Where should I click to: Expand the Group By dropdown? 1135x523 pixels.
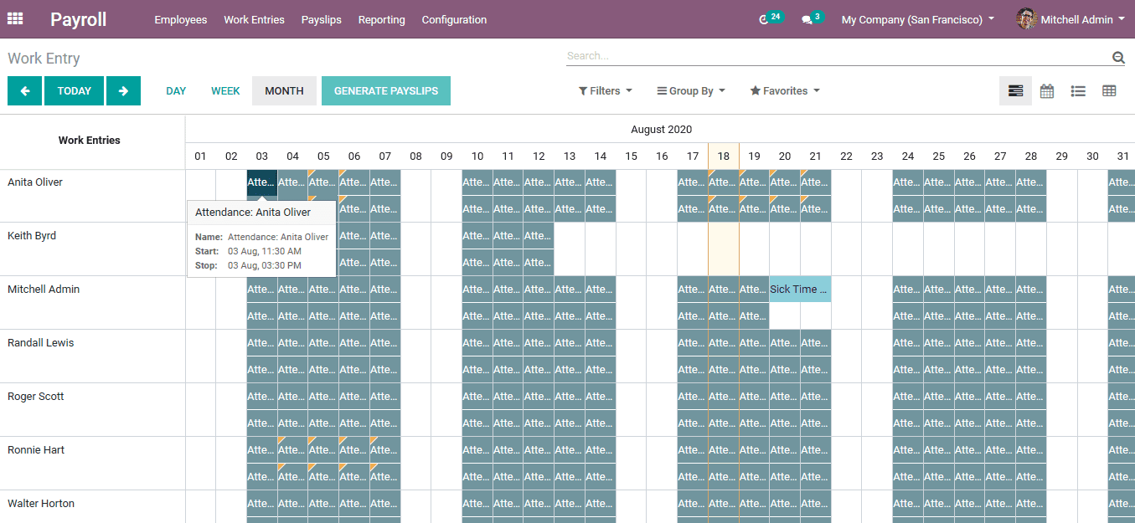click(x=690, y=91)
